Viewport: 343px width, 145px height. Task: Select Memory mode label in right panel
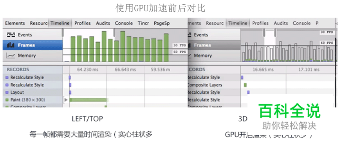[x=203, y=55]
